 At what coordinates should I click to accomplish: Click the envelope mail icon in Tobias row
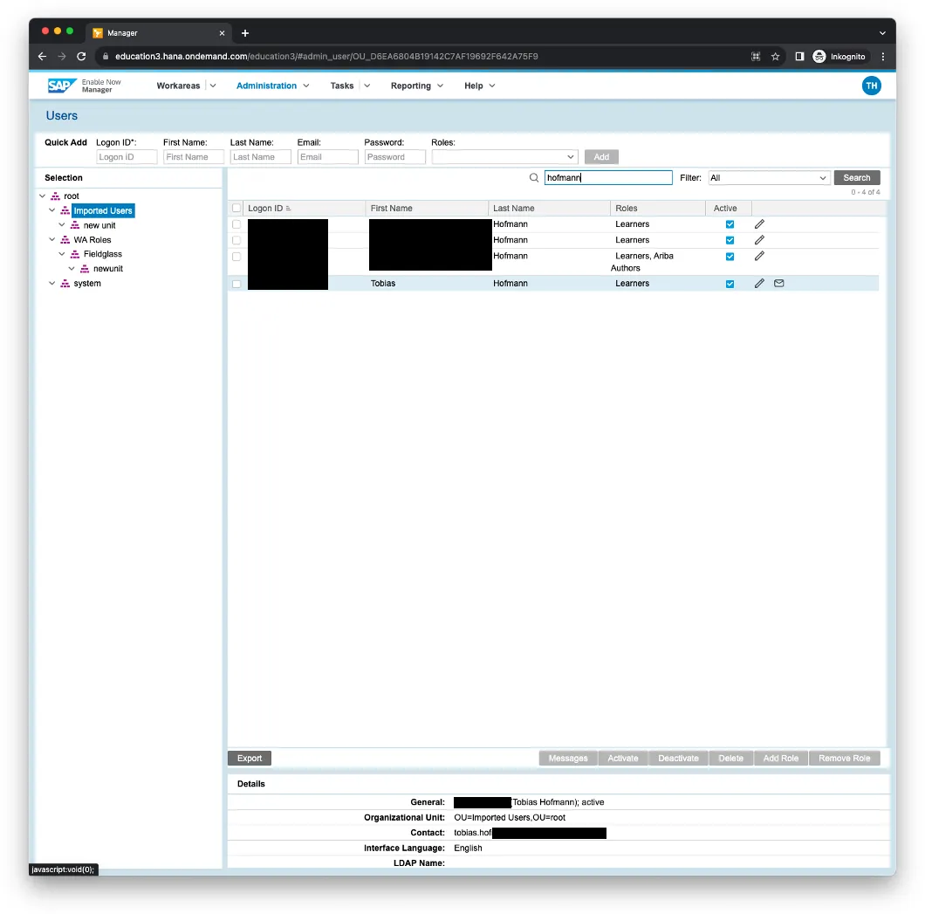[779, 284]
